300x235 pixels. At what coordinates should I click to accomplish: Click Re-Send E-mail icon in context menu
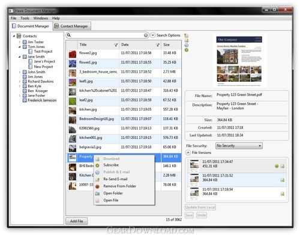click(98, 180)
